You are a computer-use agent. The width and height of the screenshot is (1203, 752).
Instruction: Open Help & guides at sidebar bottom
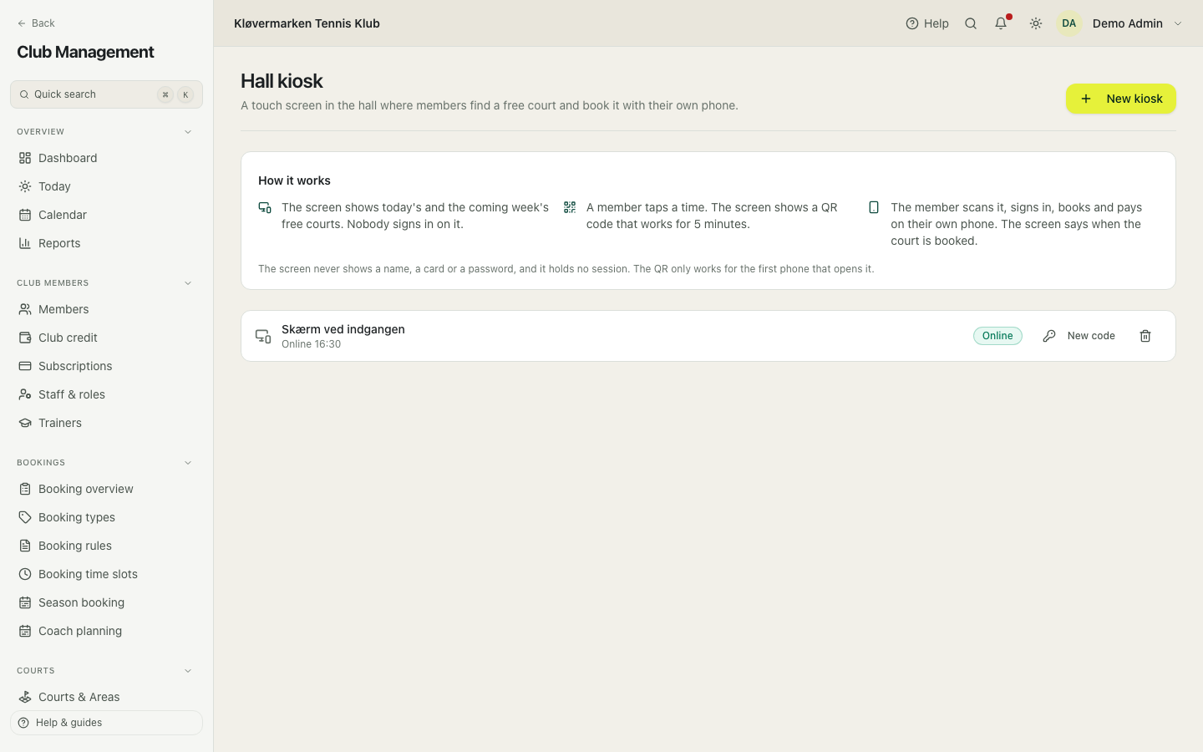[x=106, y=723]
